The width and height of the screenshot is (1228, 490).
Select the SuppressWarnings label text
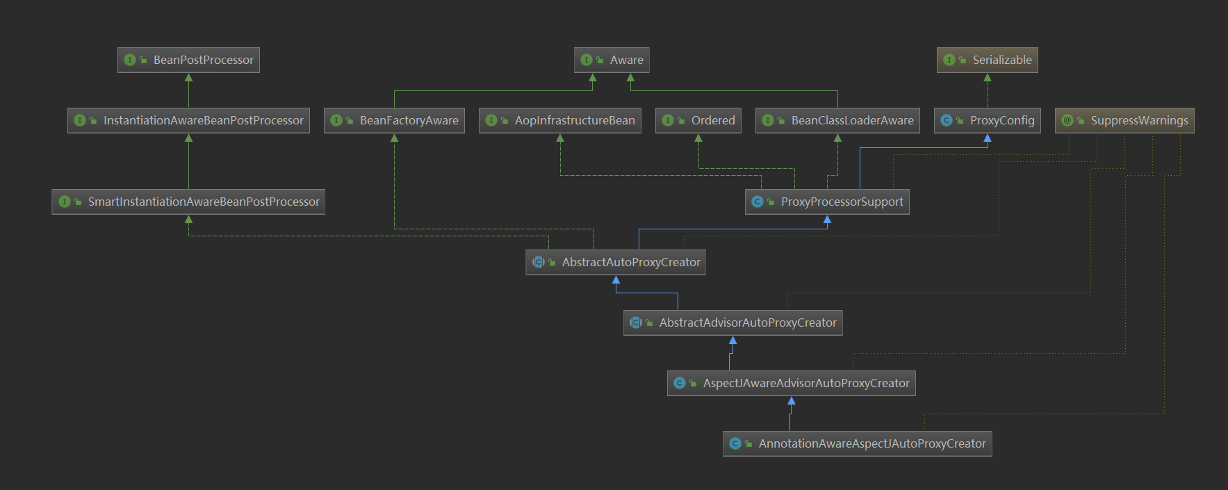click(1140, 121)
